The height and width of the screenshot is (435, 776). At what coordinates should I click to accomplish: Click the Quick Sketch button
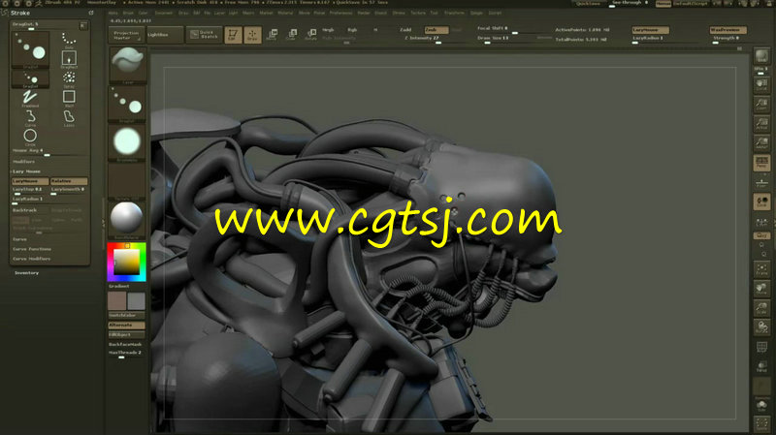coord(204,35)
